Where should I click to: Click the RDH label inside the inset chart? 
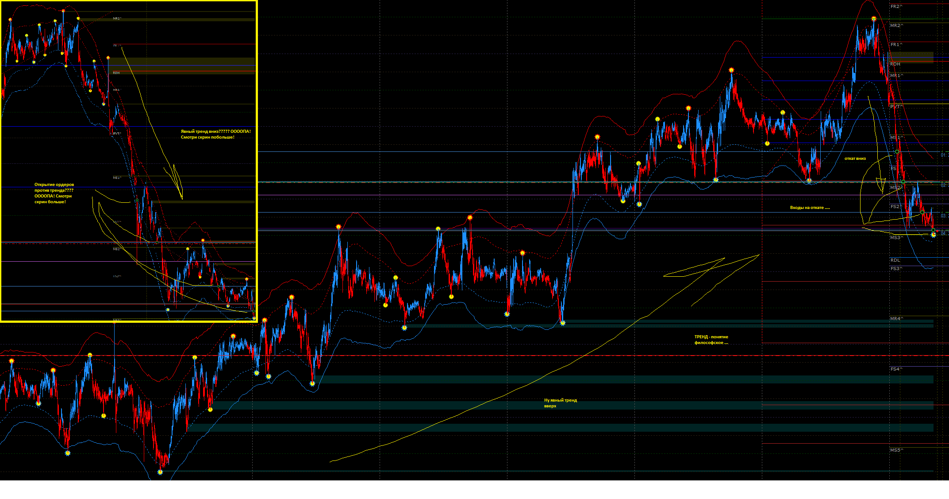(116, 73)
